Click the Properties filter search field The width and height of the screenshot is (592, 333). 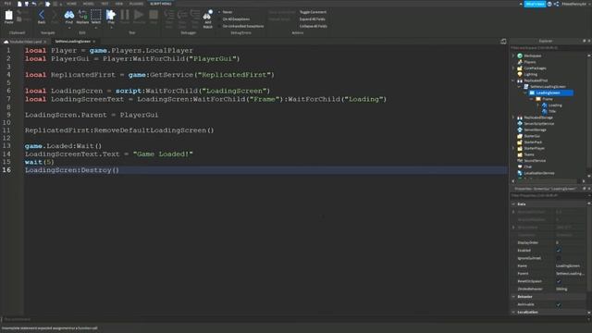click(x=548, y=195)
